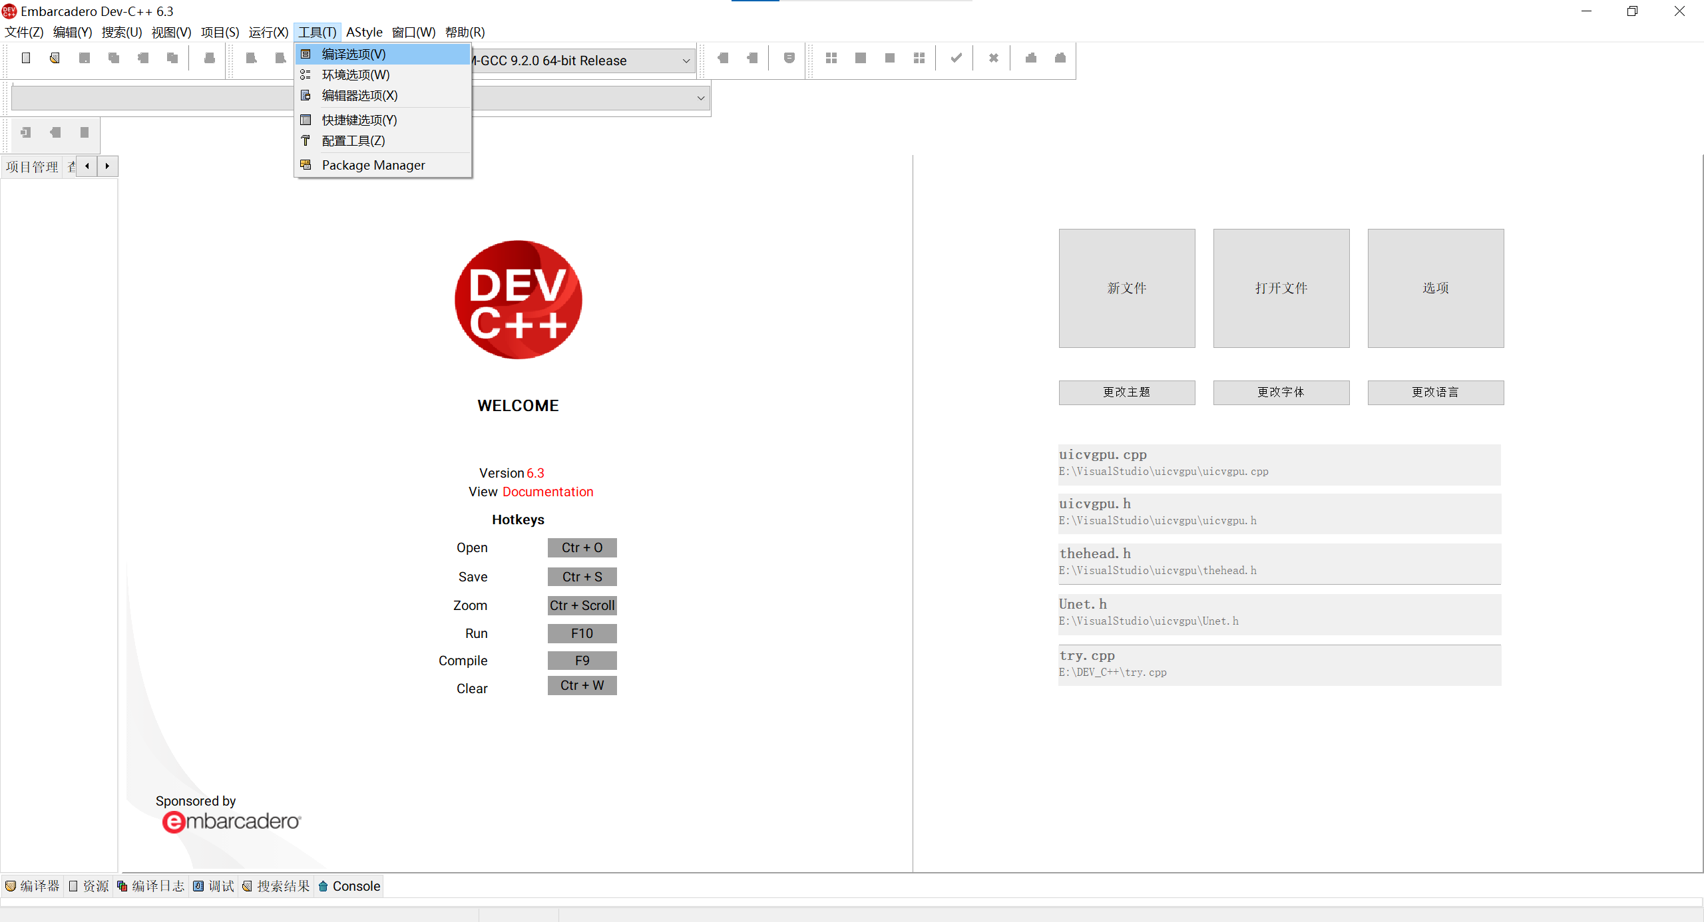
Task: Click the Project Options shield icon
Action: pyautogui.click(x=789, y=58)
